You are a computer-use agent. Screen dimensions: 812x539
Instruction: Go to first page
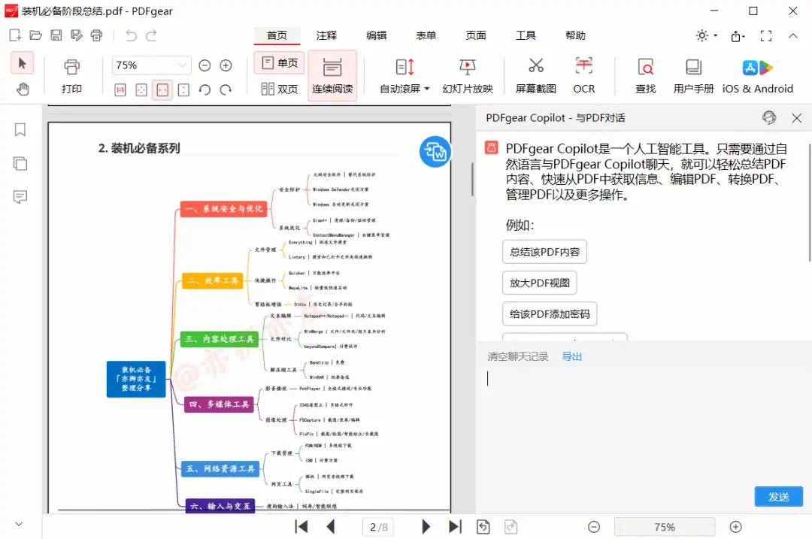(301, 526)
